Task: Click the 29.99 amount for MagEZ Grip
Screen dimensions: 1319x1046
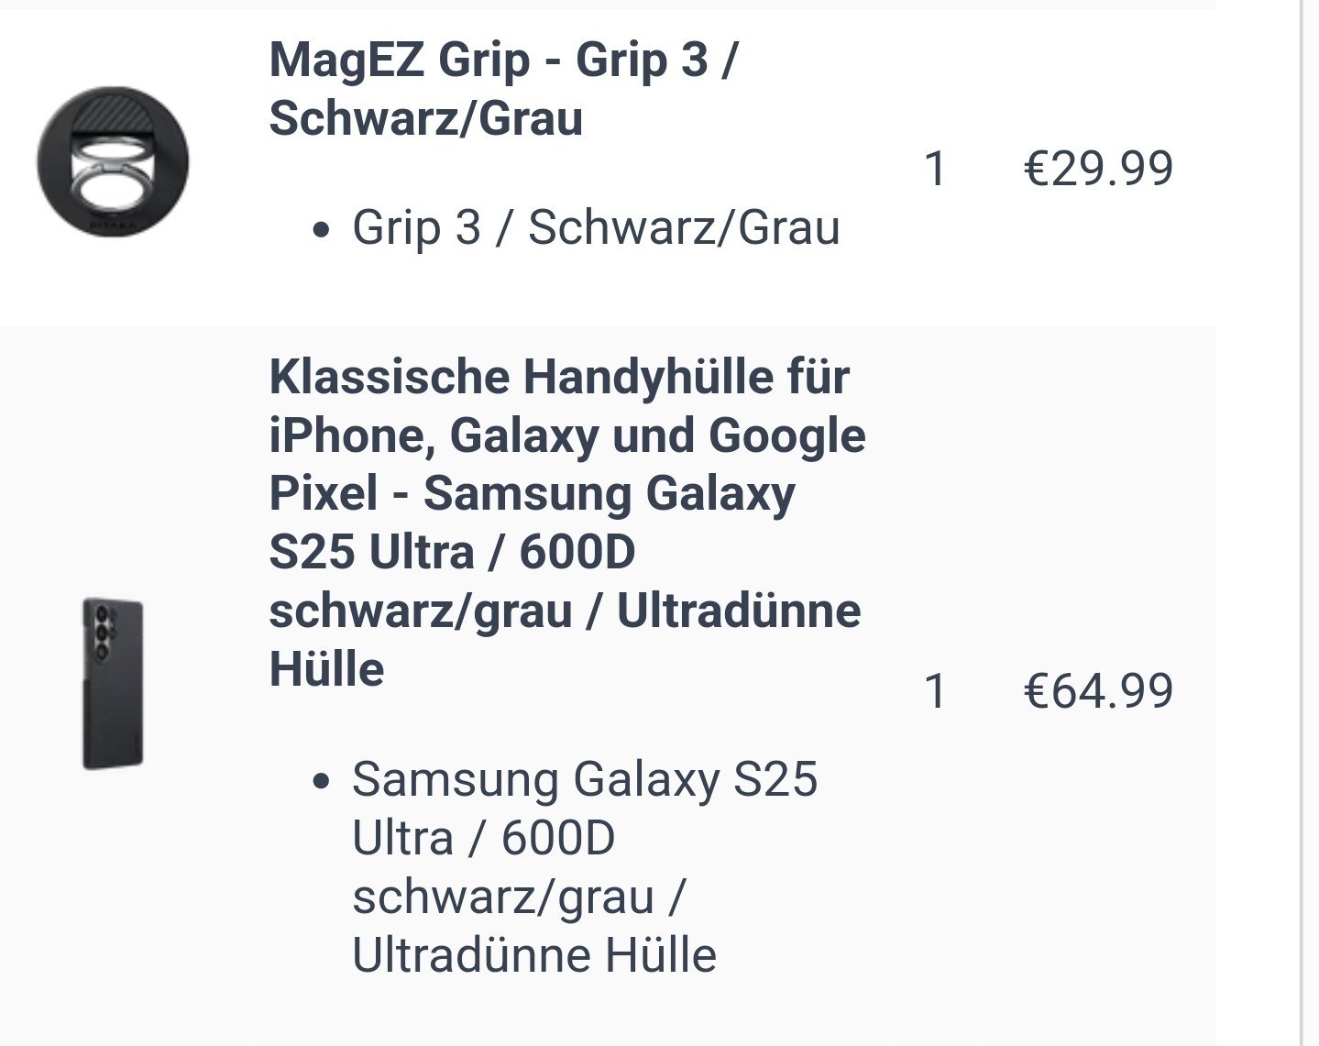Action: click(1111, 169)
